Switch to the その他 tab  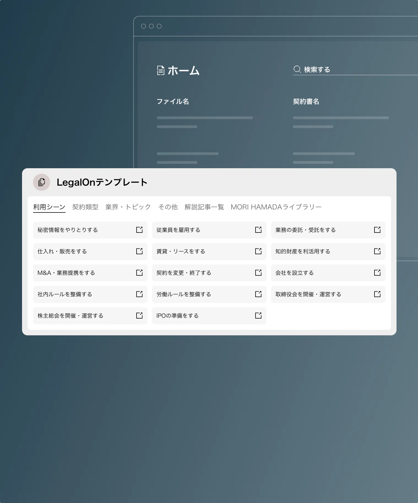point(168,207)
